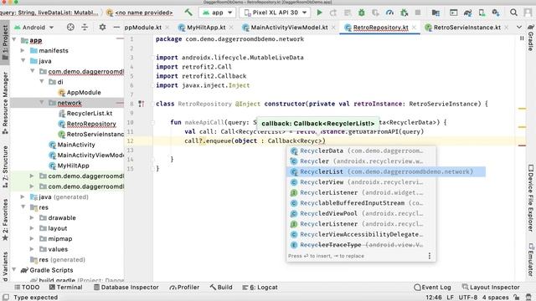The width and height of the screenshot is (536, 301).
Task: Expand the manifests folder
Action: tap(23, 50)
